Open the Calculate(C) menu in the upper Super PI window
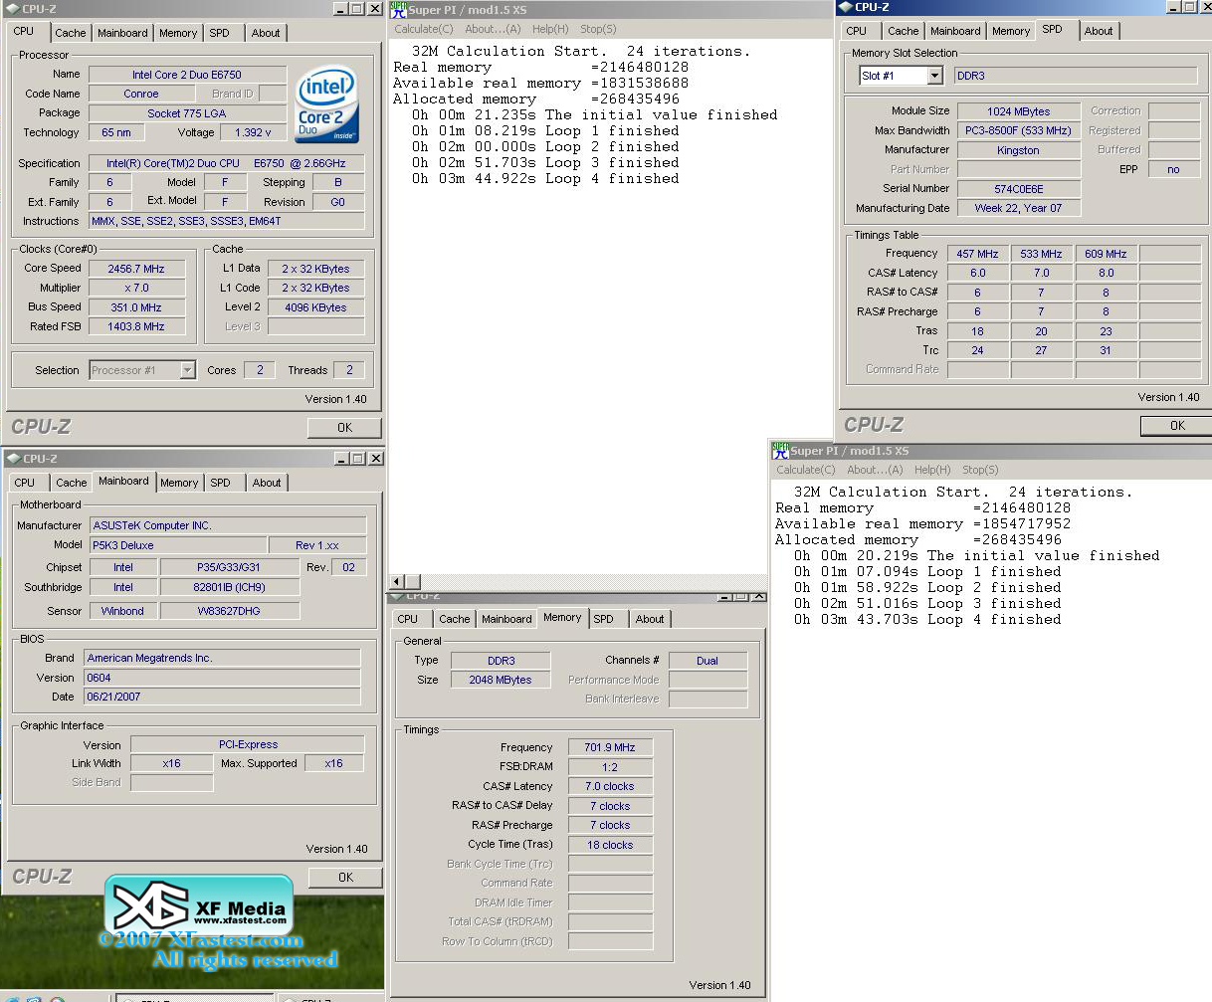Viewport: 1212px width, 1002px height. coord(423,29)
